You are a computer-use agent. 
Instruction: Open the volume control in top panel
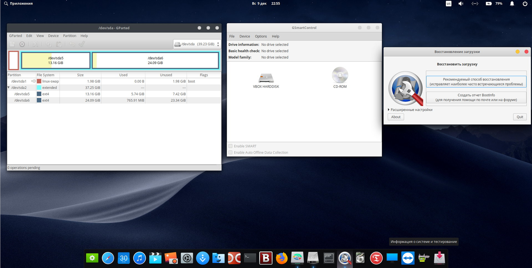click(x=461, y=4)
